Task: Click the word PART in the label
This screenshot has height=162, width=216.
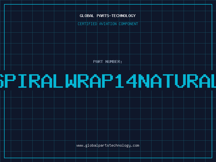Action: (98, 62)
